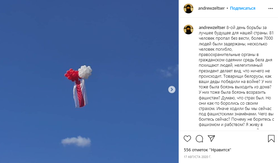278x163 pixels.
Task: Open andrewzeltser username in the caption
Action: pos(212,27)
